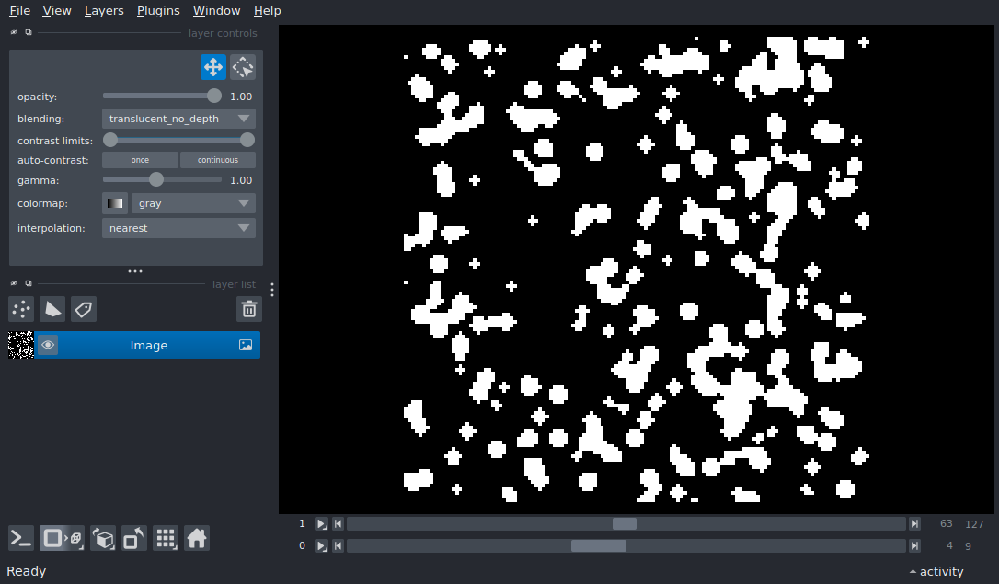Click contrast limits lower handle
This screenshot has height=584, width=999.
point(110,140)
